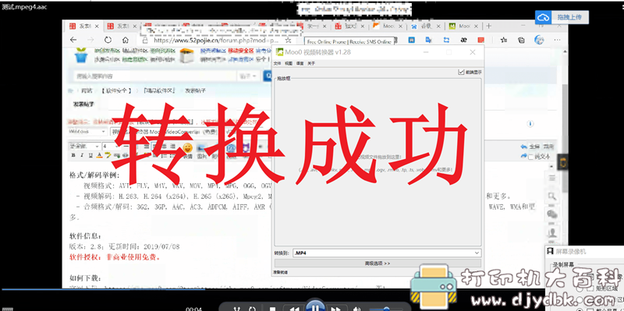
Task: Open the 关于 menu in Moo0 converter
Action: tap(311, 64)
